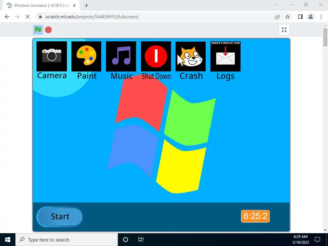The width and height of the screenshot is (328, 246).
Task: View site information lock icon
Action: (x=40, y=17)
